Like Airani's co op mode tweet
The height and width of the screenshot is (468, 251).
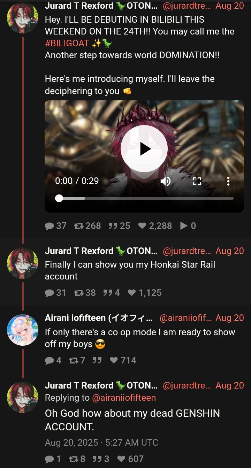pos(114,360)
